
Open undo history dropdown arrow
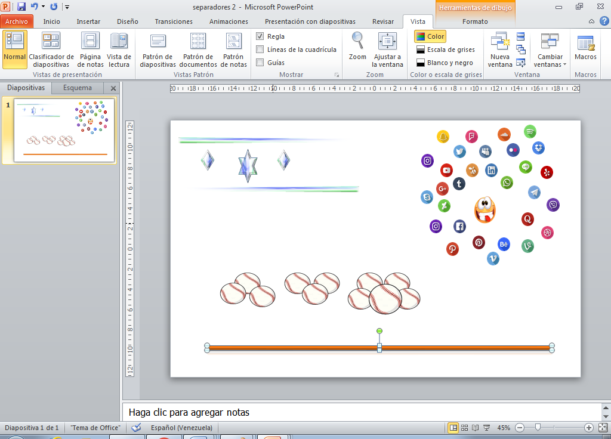(x=43, y=7)
